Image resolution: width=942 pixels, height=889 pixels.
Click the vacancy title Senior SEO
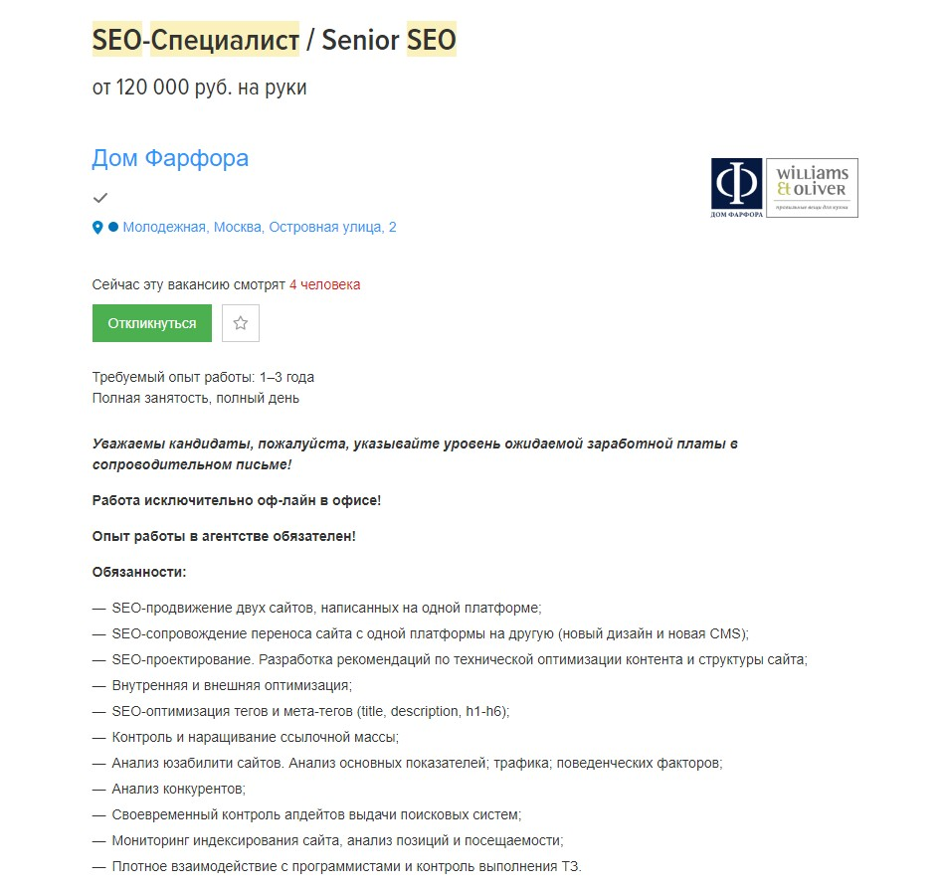pos(389,40)
